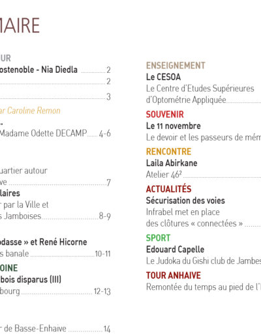Click the RENCONTRE section heading
Image resolution: width=261 pixels, height=336 pixels.
coord(168,152)
